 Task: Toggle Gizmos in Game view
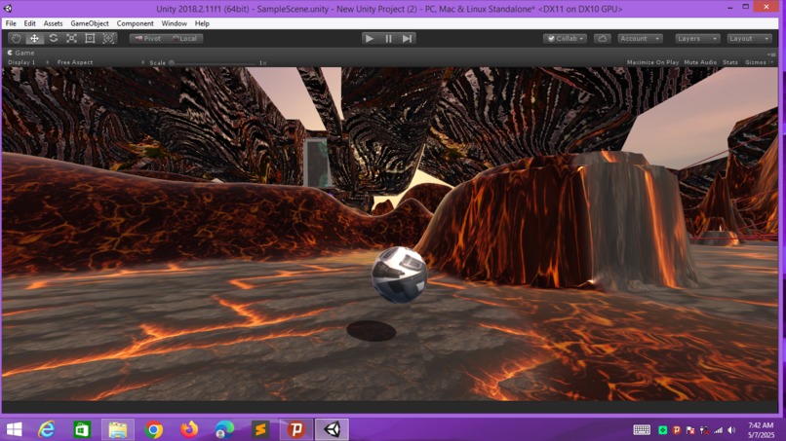click(x=756, y=62)
